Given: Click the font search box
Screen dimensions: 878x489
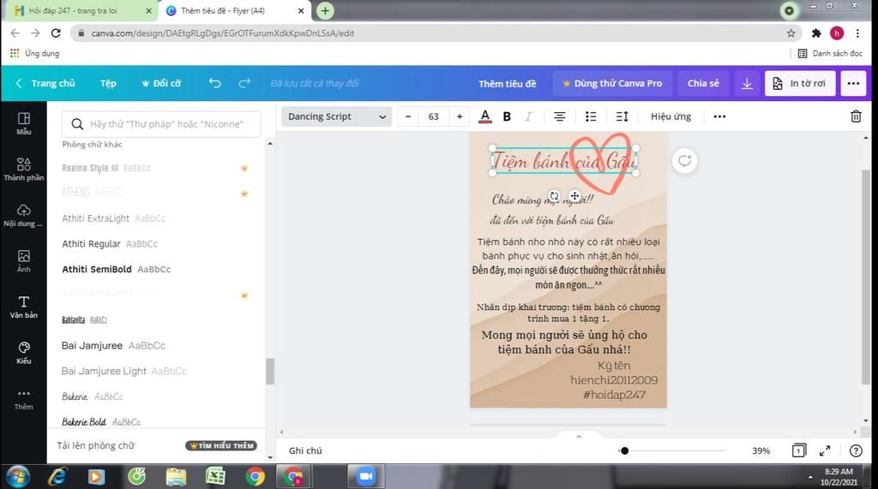Looking at the screenshot, I should [161, 123].
